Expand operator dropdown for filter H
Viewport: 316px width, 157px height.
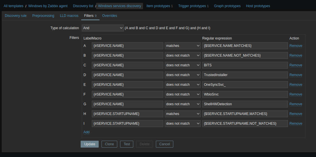(182, 114)
